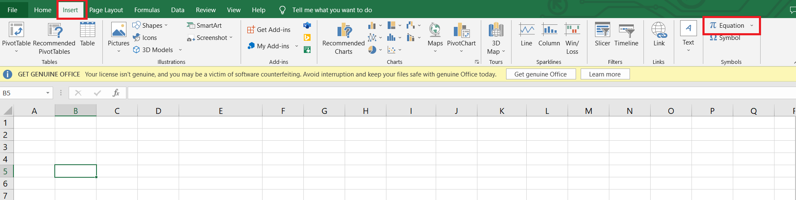This screenshot has width=796, height=200.
Task: Click into the formula bar input
Action: click(x=461, y=93)
